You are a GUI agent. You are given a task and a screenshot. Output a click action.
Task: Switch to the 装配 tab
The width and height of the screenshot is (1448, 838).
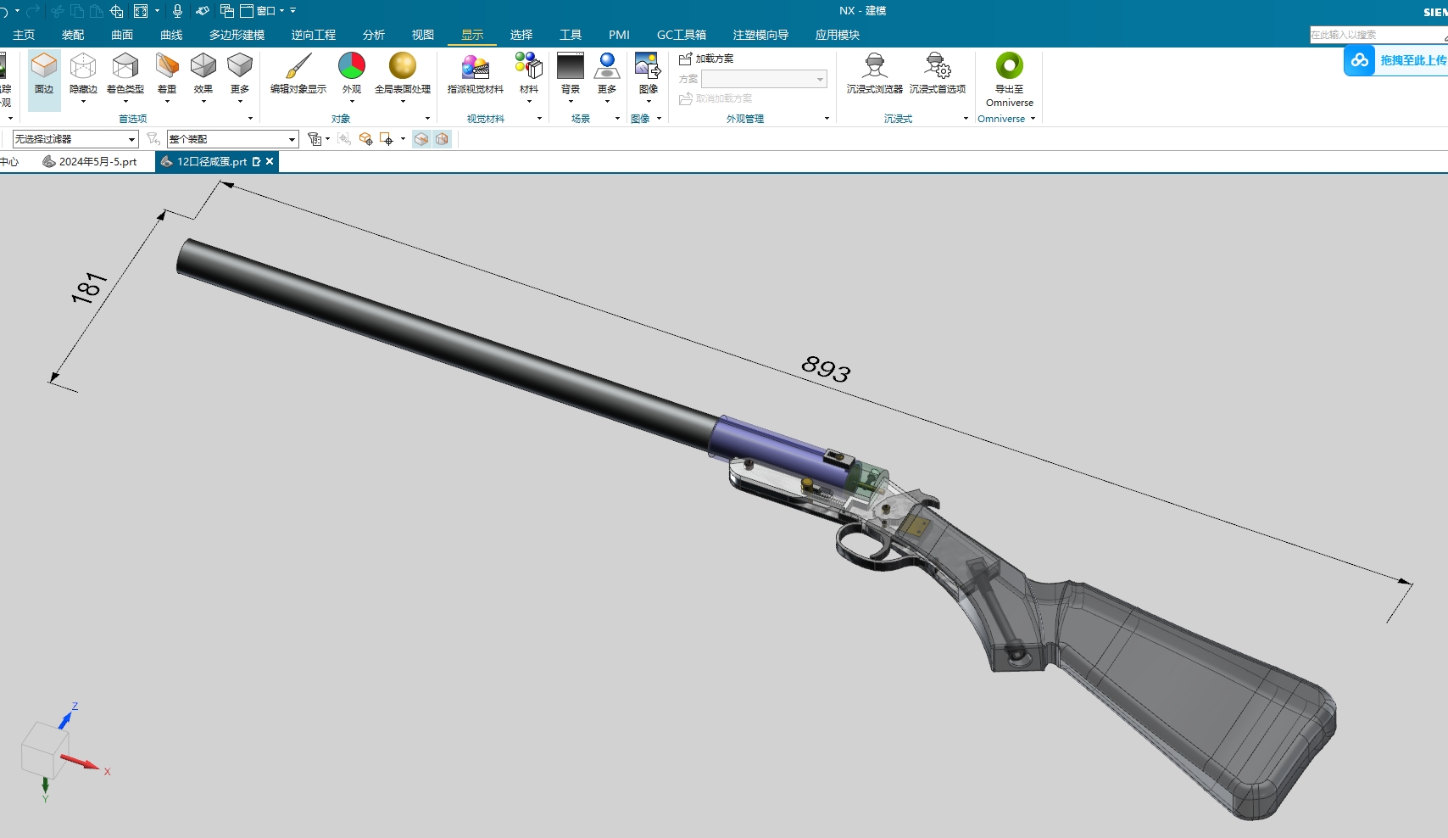coord(73,35)
